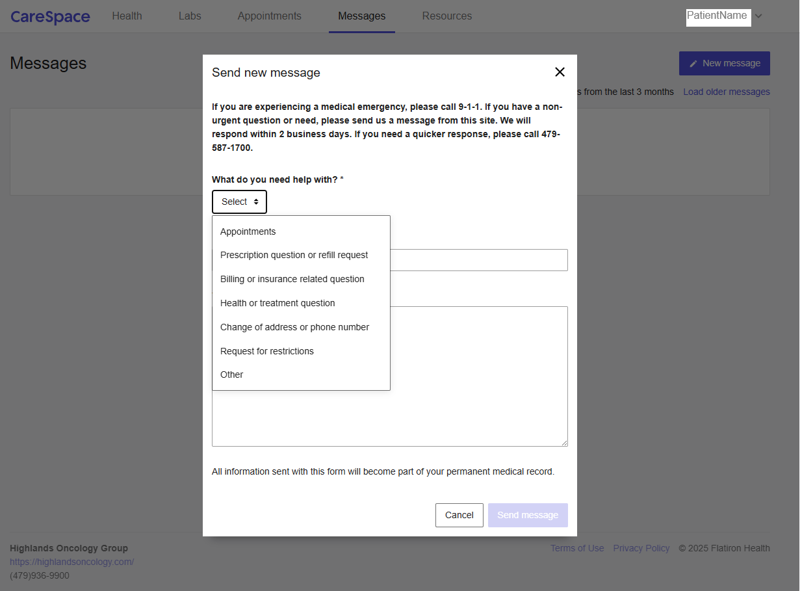This screenshot has height=591, width=800.
Task: Open the Health tab
Action: click(127, 16)
